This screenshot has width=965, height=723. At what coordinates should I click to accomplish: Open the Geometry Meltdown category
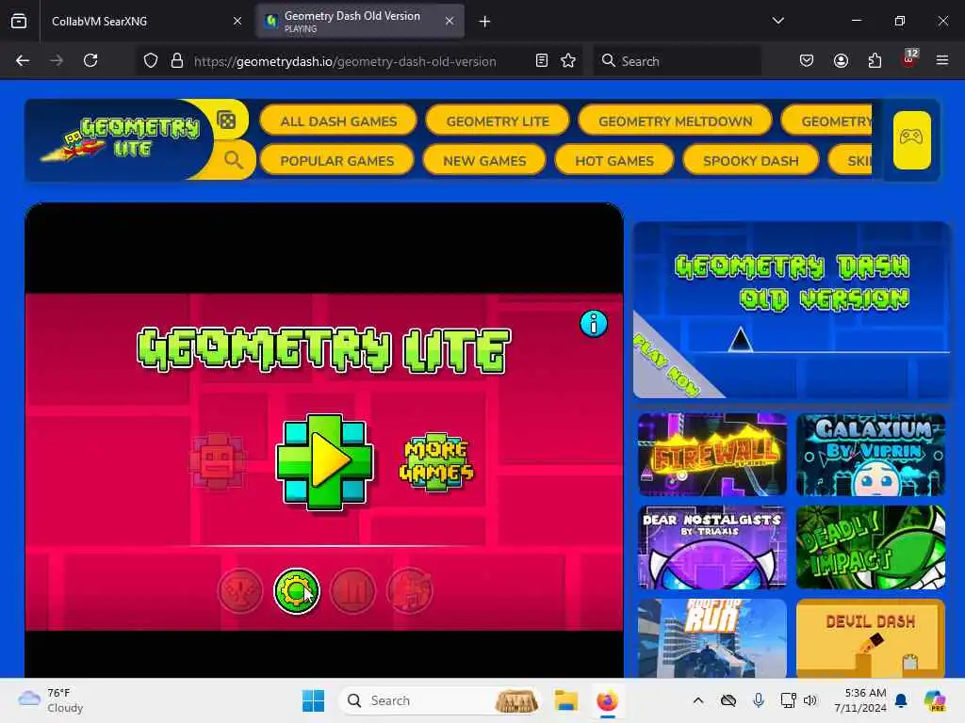(x=675, y=121)
